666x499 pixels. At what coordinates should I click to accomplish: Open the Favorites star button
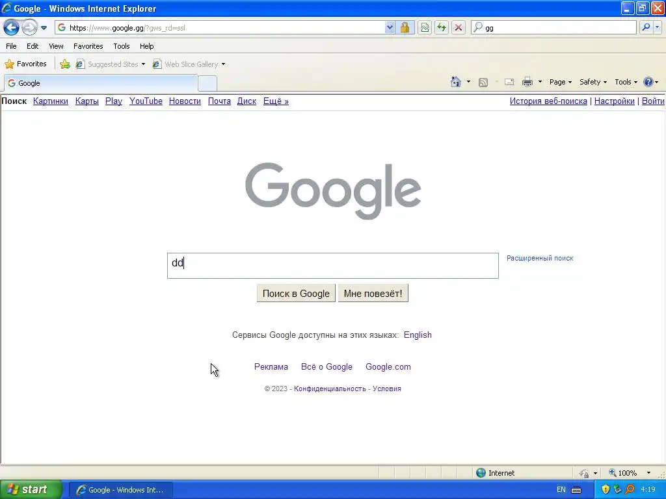coord(25,64)
